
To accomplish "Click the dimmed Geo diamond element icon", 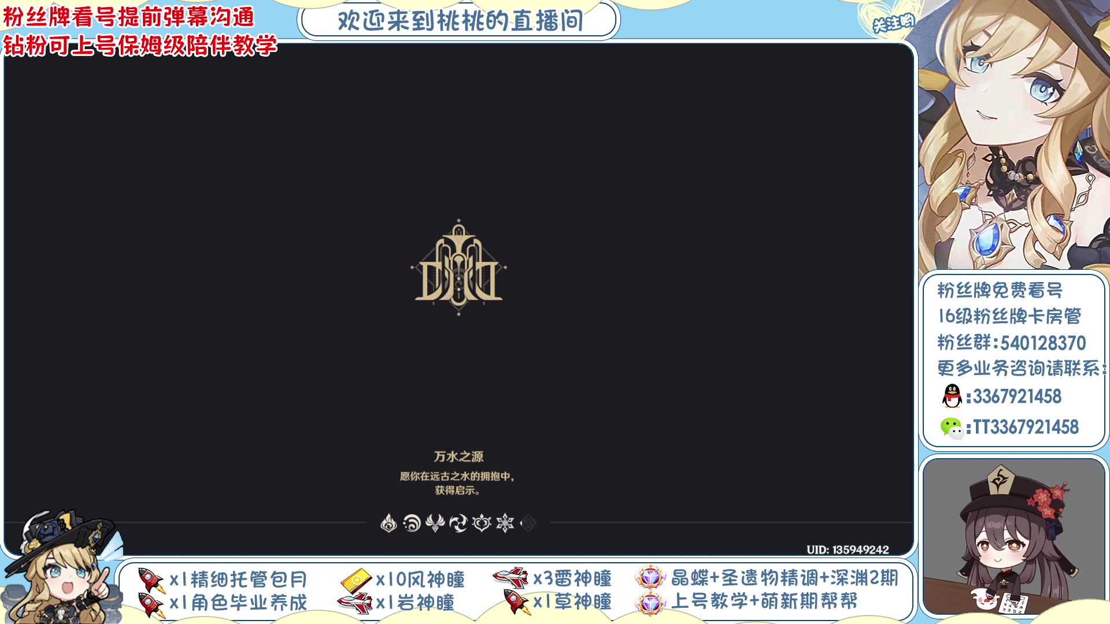I will (x=528, y=523).
